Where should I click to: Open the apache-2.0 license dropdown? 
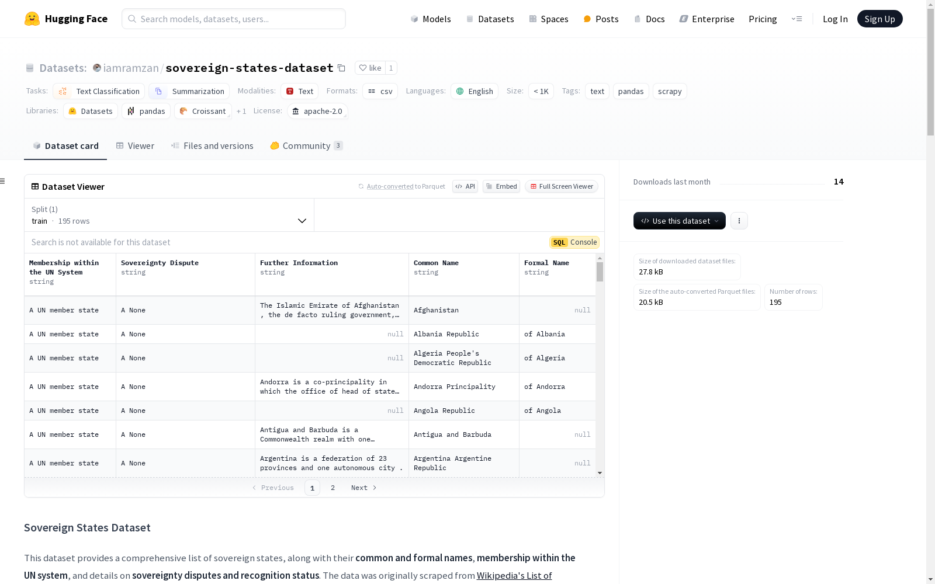[x=318, y=111]
